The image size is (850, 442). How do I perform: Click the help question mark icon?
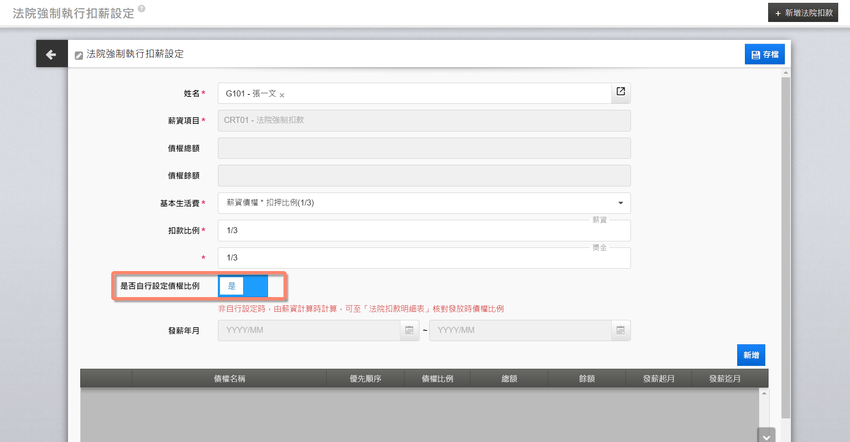click(141, 8)
